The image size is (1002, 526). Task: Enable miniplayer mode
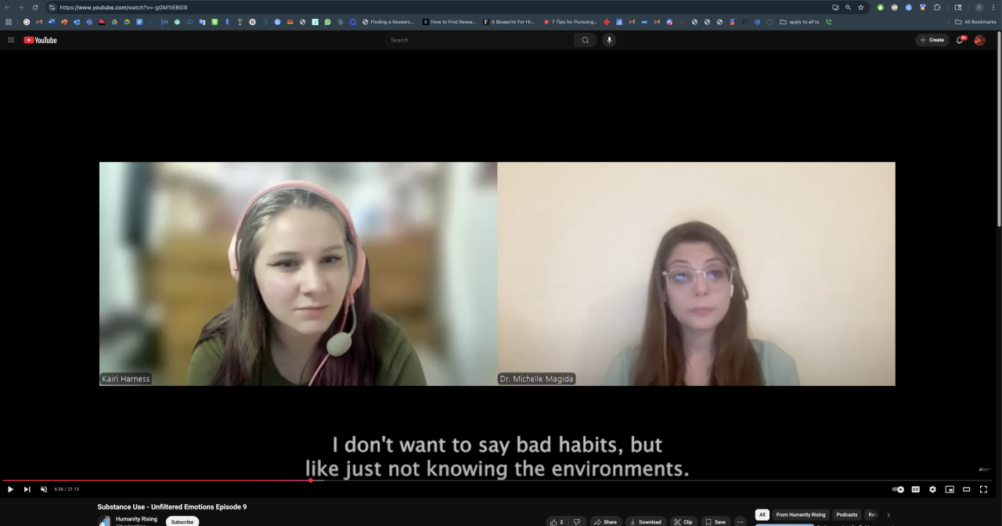950,489
